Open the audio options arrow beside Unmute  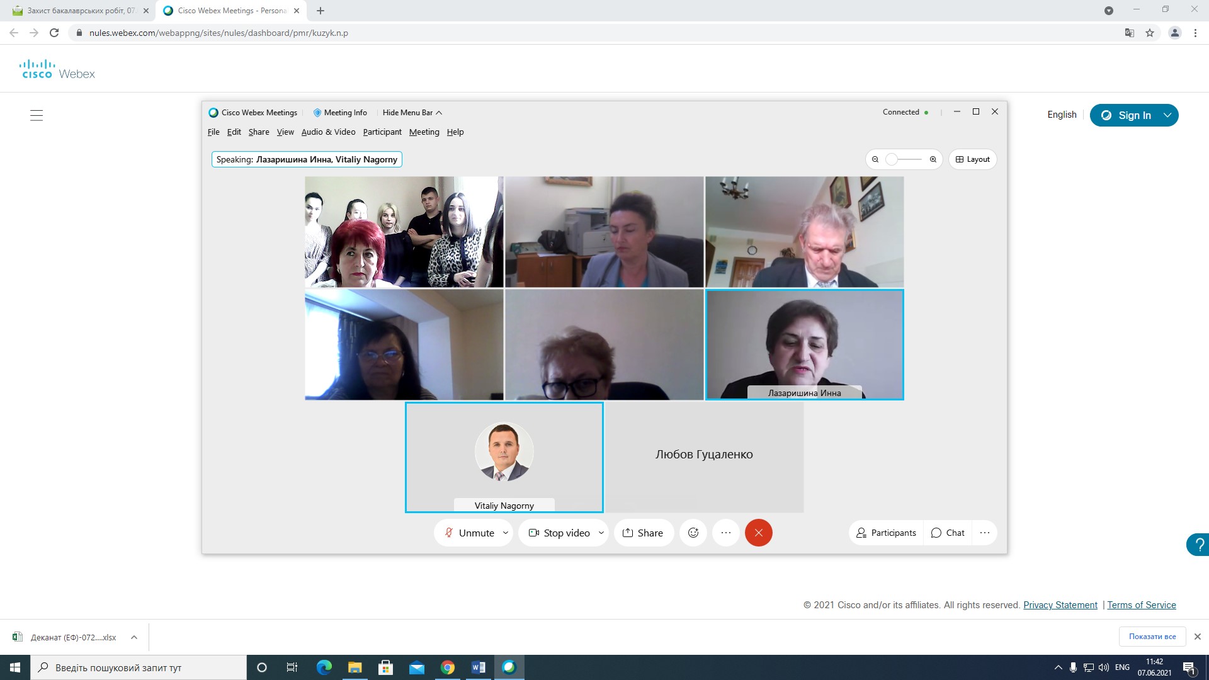pos(506,533)
